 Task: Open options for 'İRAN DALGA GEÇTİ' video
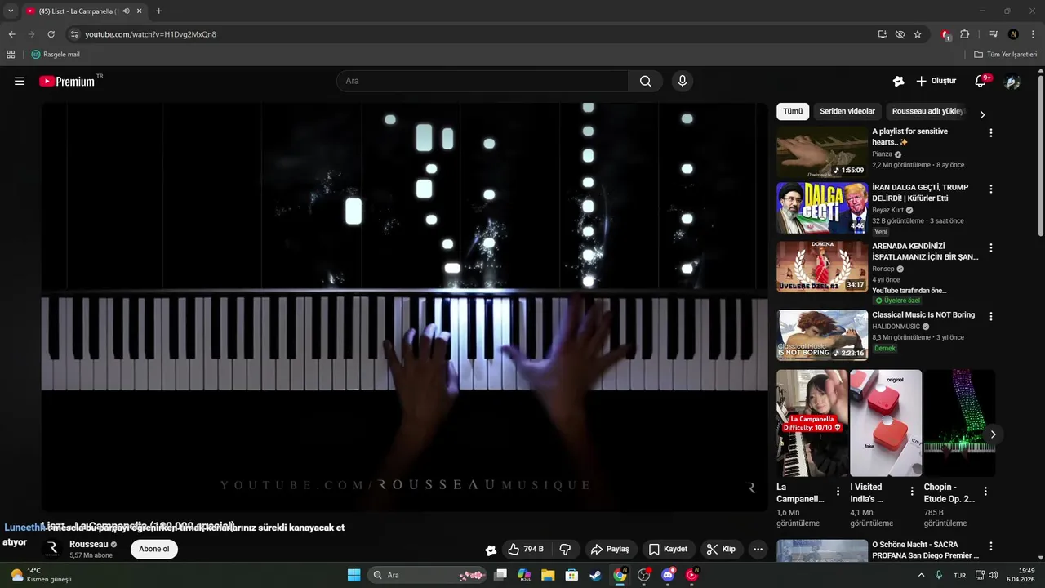coord(991,189)
